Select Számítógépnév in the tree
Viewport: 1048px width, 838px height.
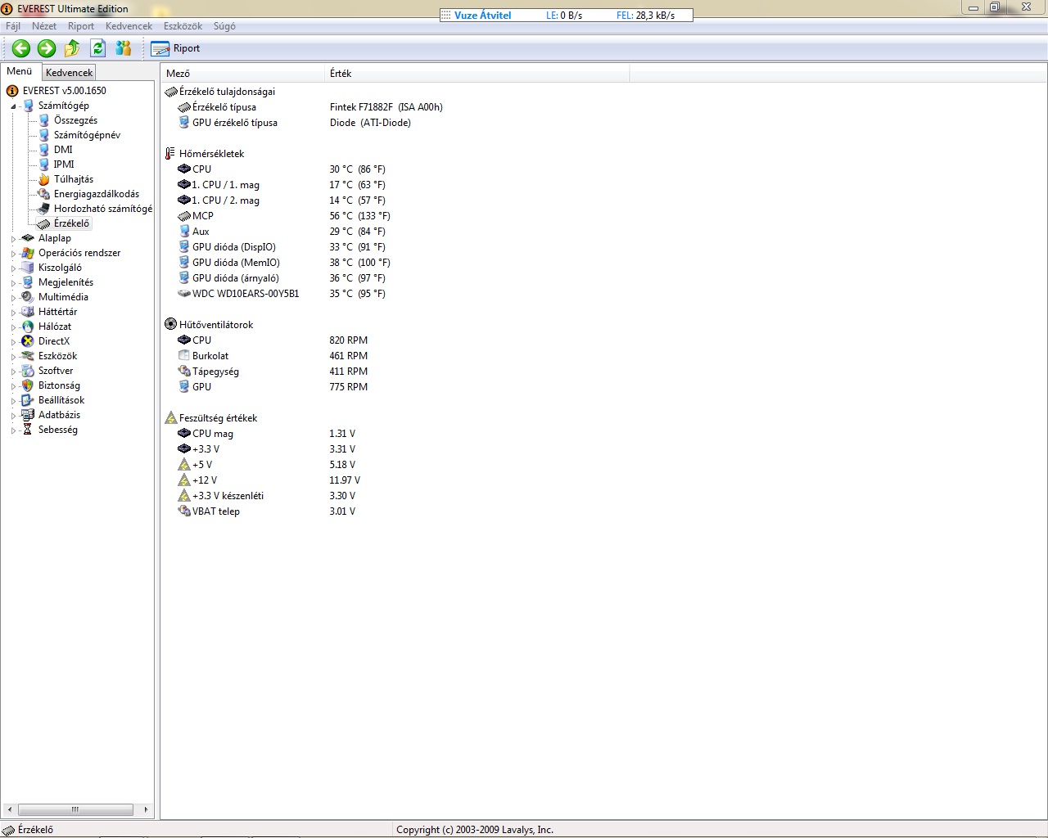coord(87,135)
